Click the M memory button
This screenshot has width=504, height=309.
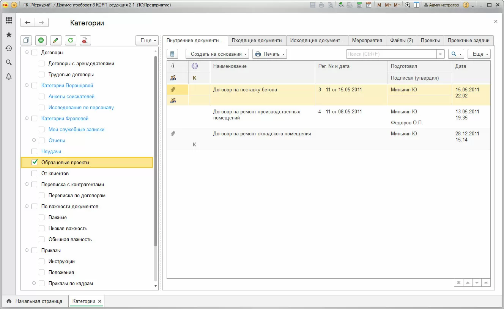pyautogui.click(x=380, y=5)
